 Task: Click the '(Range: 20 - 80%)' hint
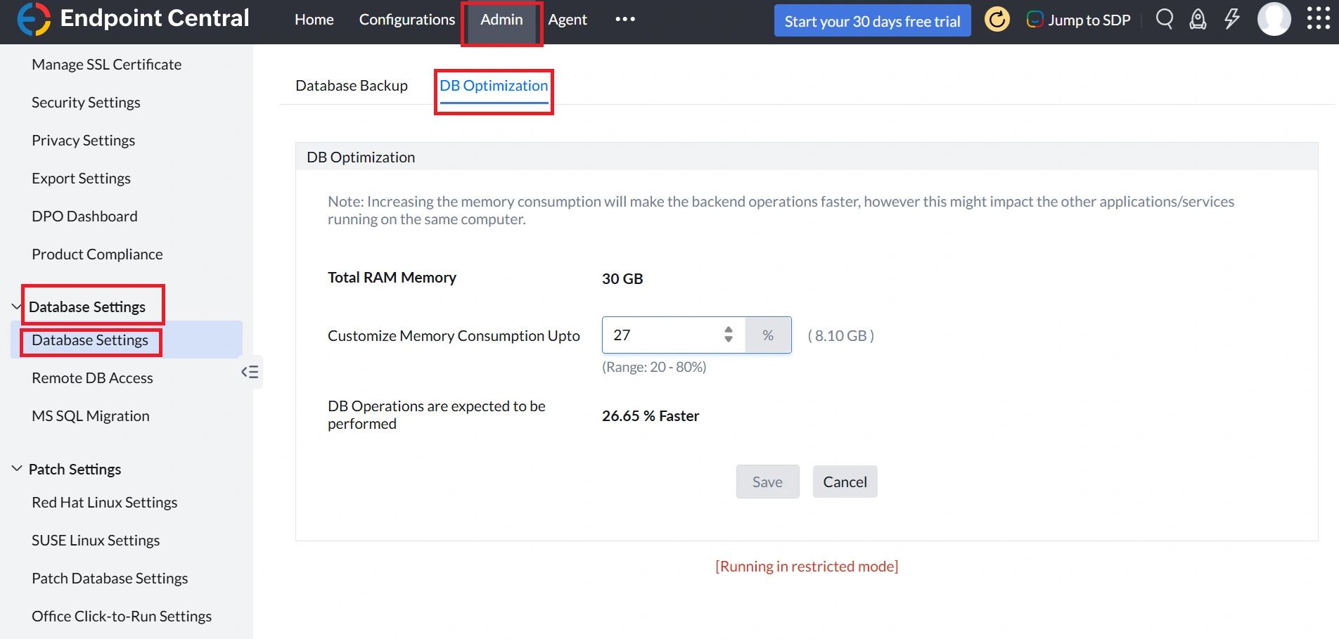click(x=654, y=367)
